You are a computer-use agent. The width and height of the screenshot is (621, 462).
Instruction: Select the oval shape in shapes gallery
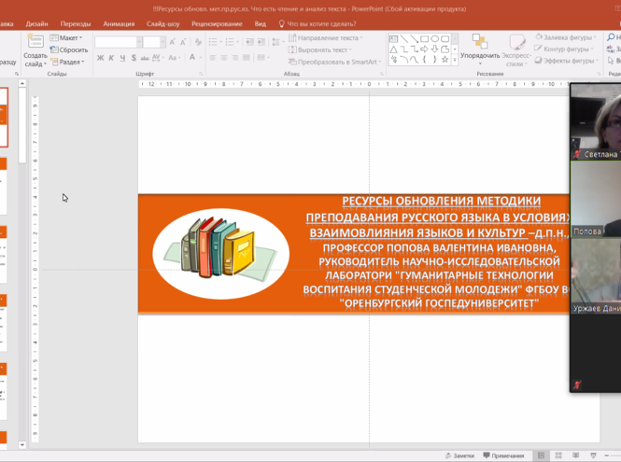435,39
